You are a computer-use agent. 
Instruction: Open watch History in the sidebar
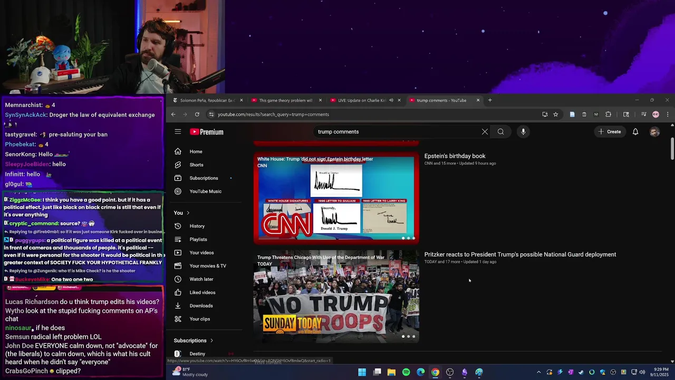tap(205, 226)
